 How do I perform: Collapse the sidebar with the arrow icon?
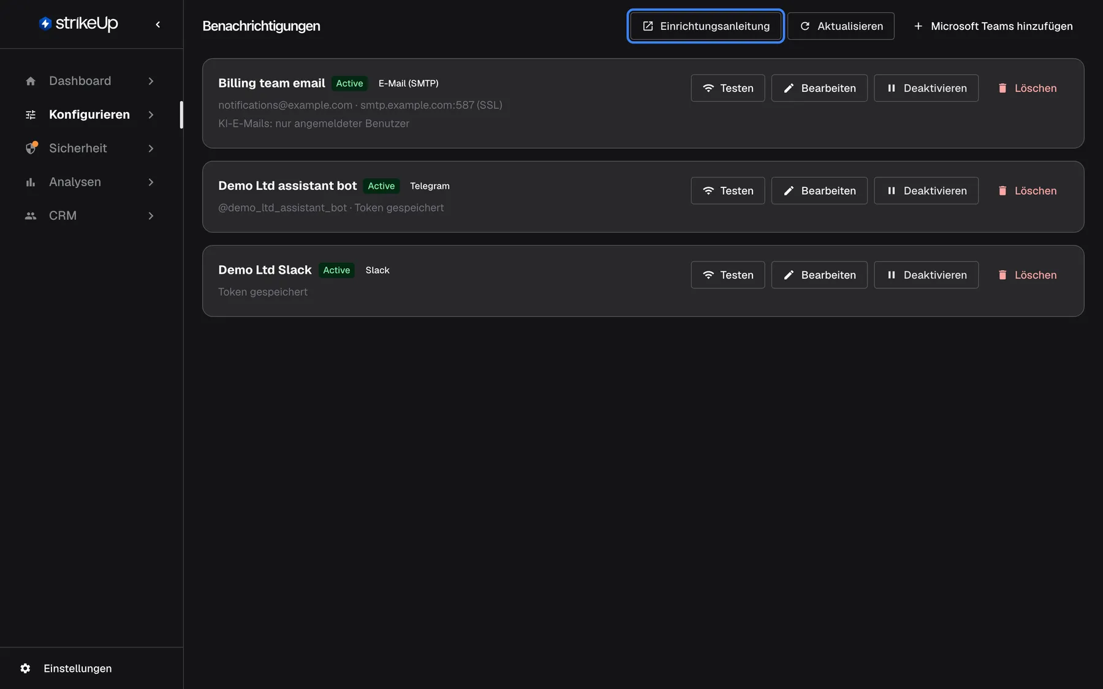coord(158,24)
